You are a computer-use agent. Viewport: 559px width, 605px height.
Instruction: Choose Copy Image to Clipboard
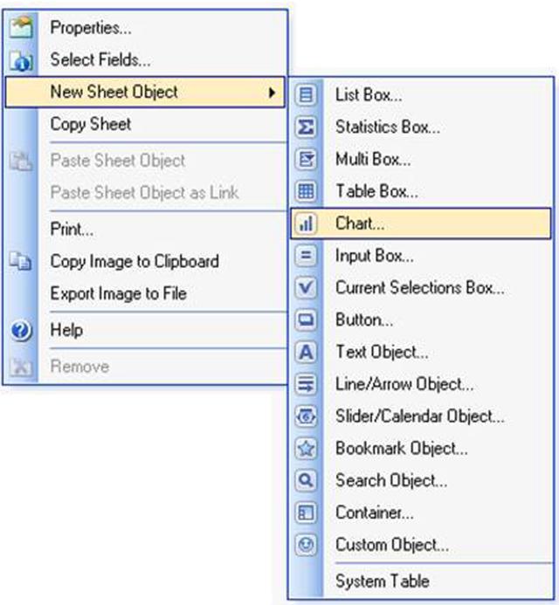pos(135,261)
